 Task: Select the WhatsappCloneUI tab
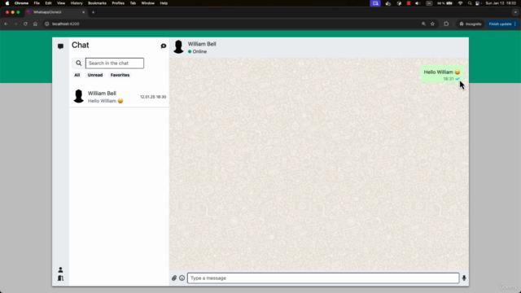coord(55,12)
